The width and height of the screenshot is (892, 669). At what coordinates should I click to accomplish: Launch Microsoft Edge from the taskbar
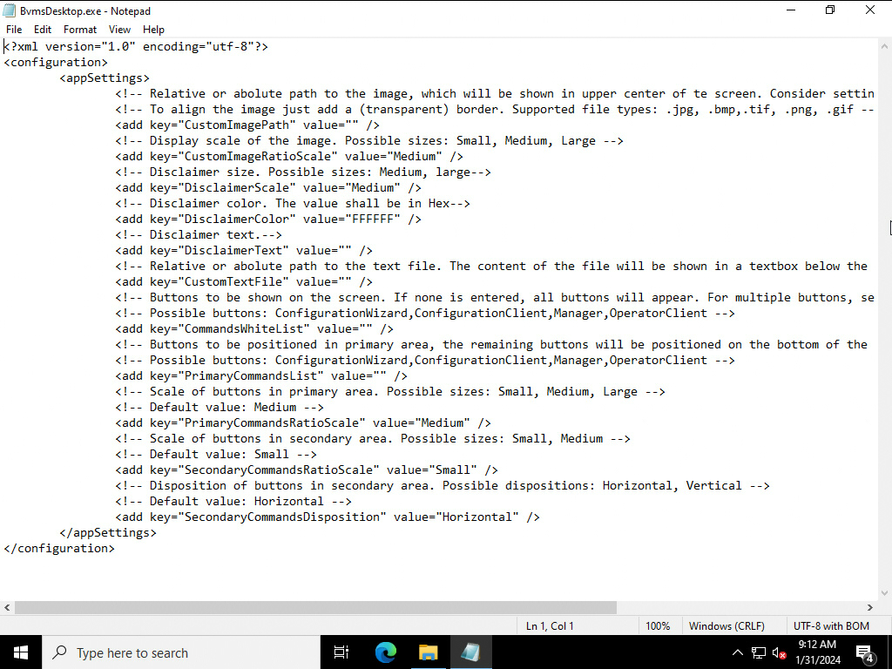pyautogui.click(x=385, y=652)
